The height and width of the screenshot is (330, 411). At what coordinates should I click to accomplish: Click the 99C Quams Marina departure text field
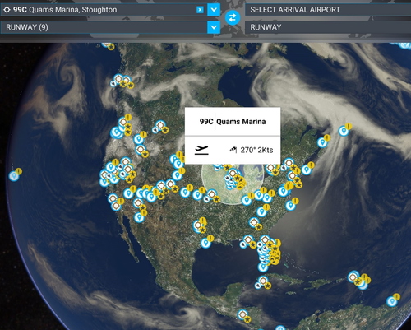tap(99, 10)
